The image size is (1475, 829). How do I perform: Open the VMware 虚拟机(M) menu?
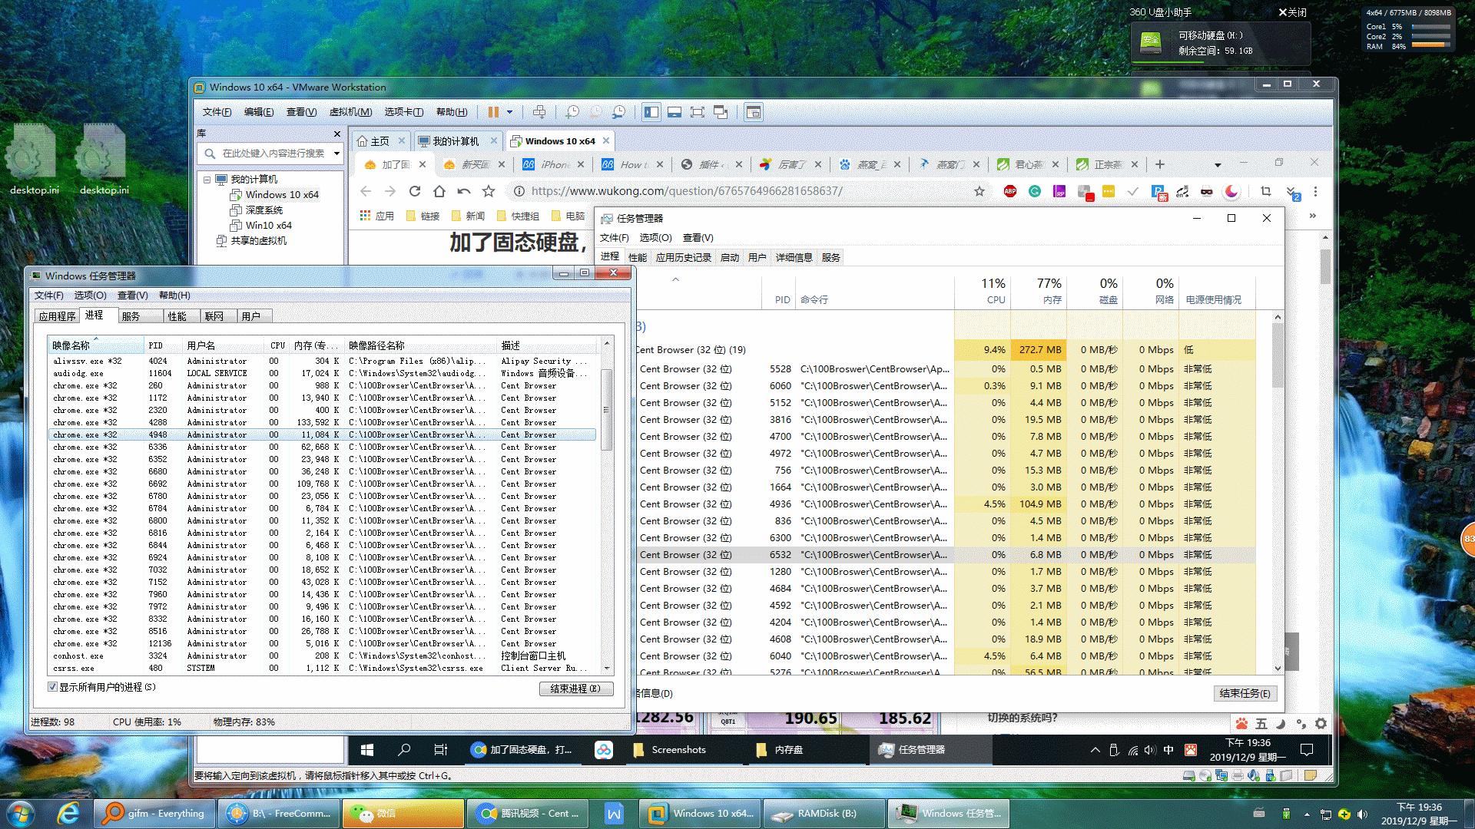[350, 112]
